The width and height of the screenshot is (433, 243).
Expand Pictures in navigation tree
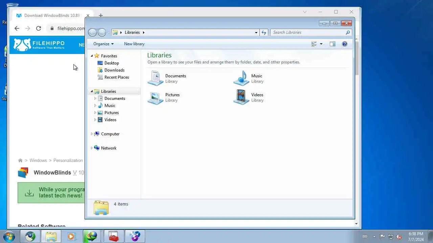(95, 113)
